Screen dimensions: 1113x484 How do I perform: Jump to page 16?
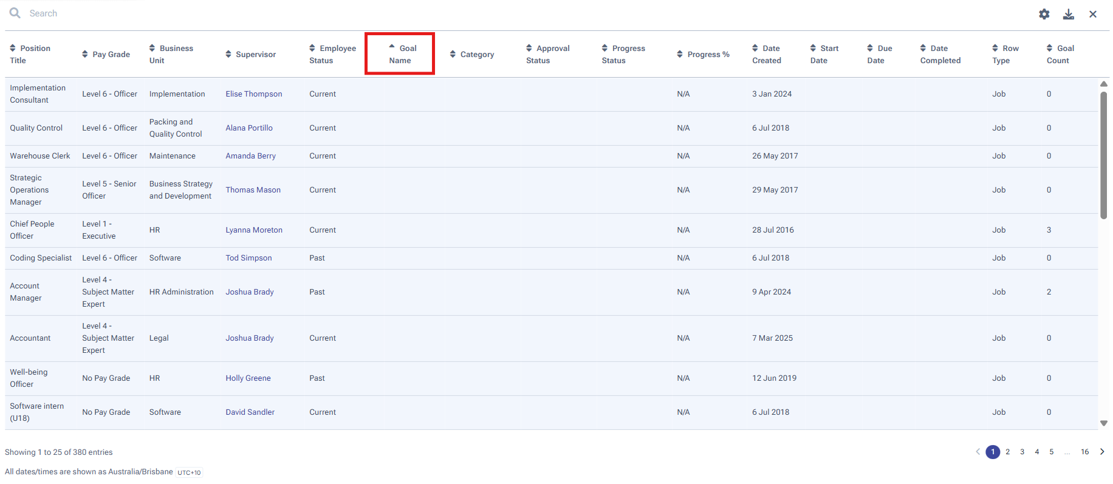[x=1084, y=452]
